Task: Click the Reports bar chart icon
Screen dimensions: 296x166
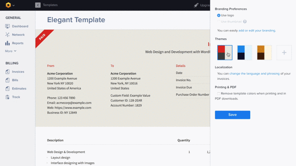Action: [7, 43]
